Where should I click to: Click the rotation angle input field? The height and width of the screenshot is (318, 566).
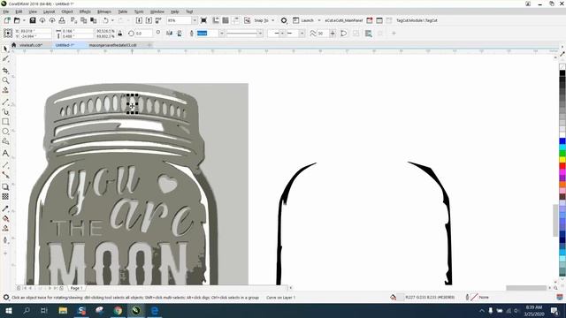144,34
